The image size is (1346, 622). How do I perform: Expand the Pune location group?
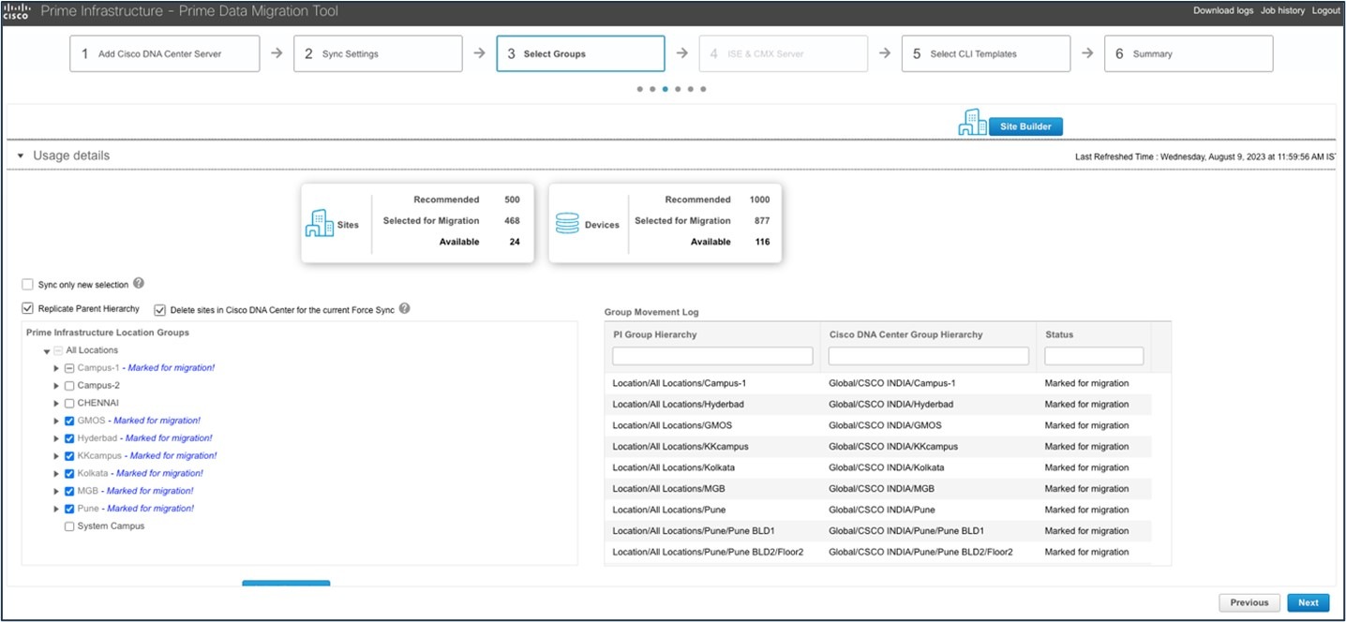54,508
